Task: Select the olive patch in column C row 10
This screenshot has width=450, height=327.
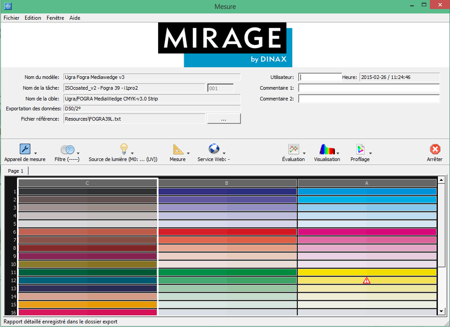Action: point(87,264)
